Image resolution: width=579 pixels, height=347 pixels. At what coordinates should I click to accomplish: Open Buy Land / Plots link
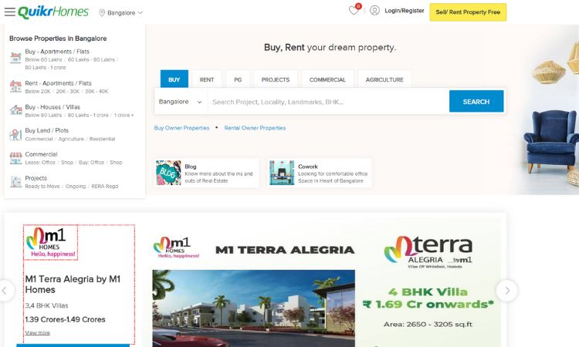coord(47,130)
